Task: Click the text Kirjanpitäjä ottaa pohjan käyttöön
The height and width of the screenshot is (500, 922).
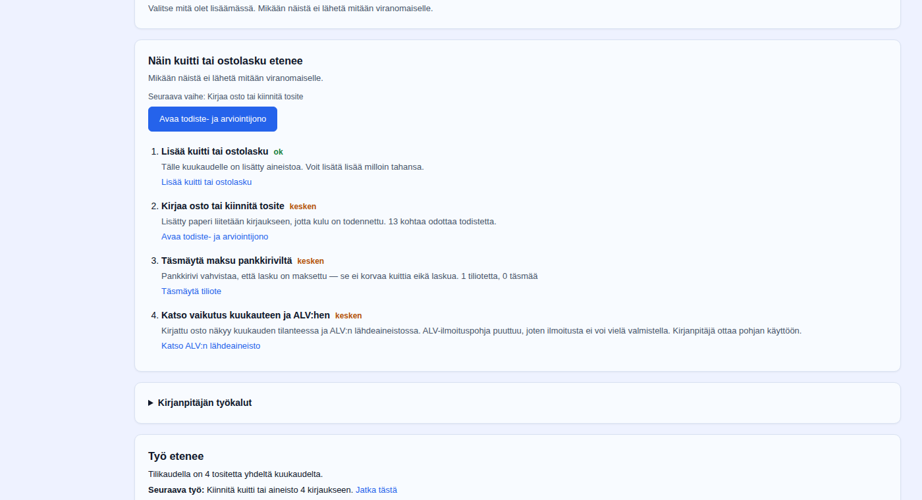Action: tap(737, 331)
